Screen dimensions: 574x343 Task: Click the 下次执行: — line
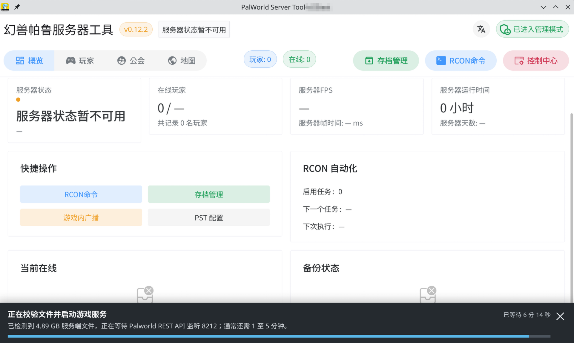(324, 226)
